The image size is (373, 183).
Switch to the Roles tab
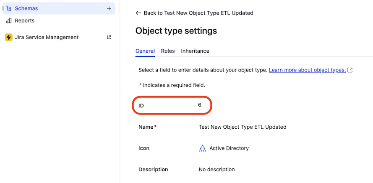point(168,51)
